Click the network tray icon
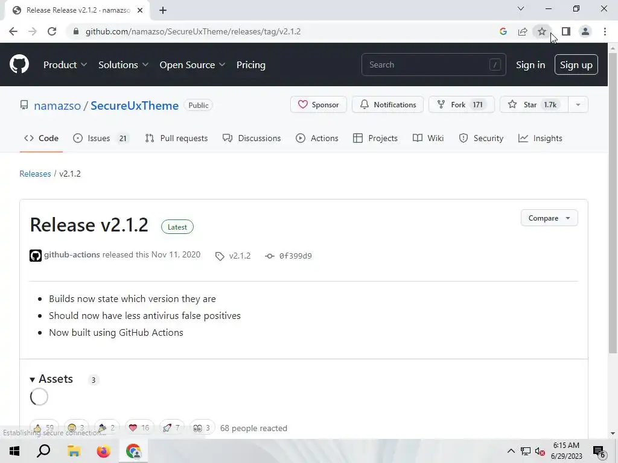Viewport: 618px width, 463px height. (526, 451)
